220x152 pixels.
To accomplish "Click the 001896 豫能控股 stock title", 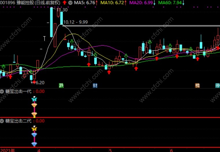I will coord(30,3).
